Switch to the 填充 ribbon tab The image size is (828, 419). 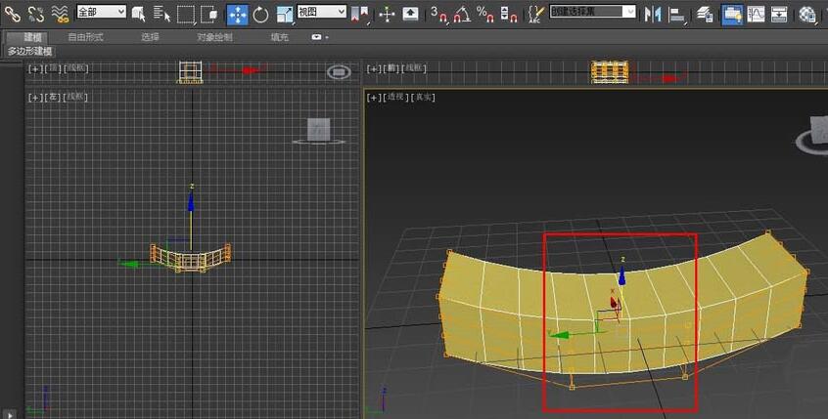pos(279,37)
